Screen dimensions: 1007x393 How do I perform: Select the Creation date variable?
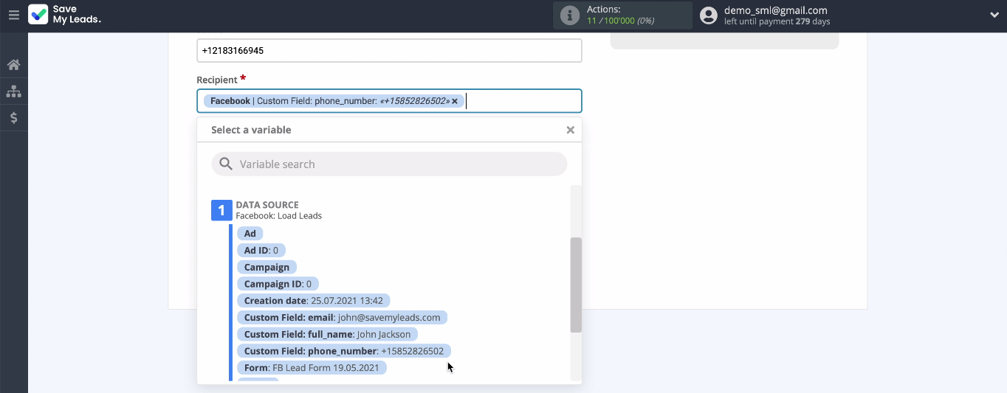point(313,301)
